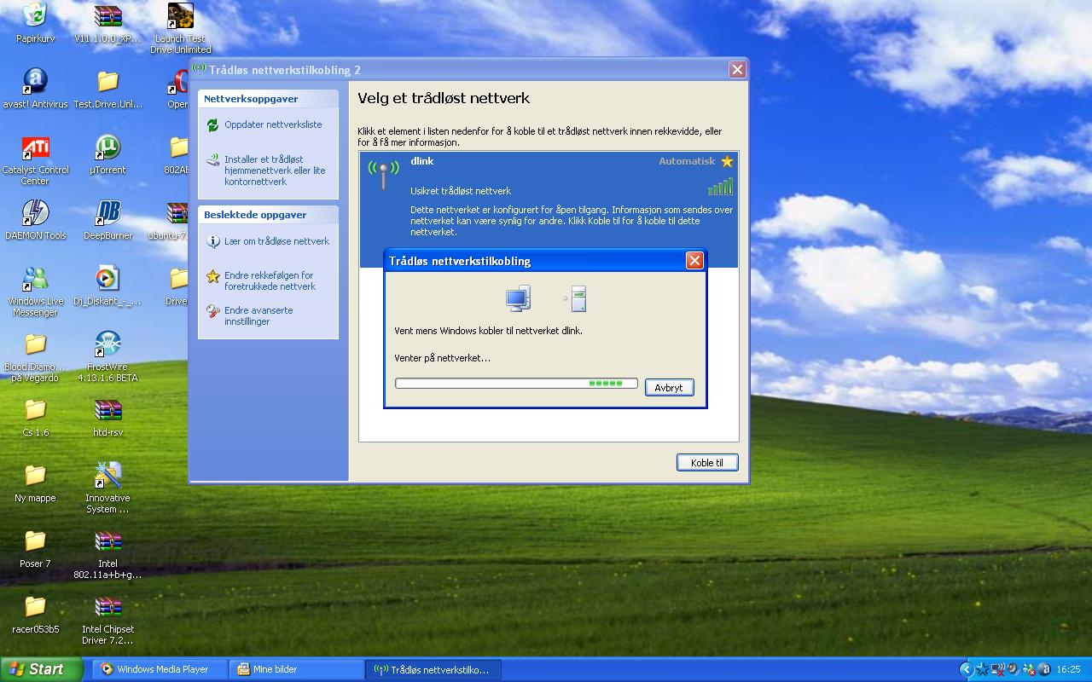This screenshot has height=682, width=1092.
Task: Select the Intel 802.11a+b+g archive
Action: click(107, 553)
